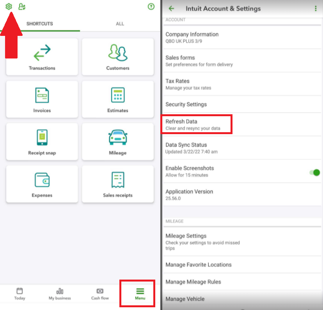Open Manage Vehicle option

[x=242, y=299]
